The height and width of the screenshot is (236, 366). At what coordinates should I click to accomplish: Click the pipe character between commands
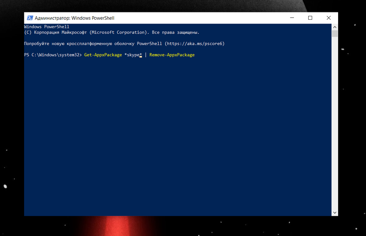146,55
